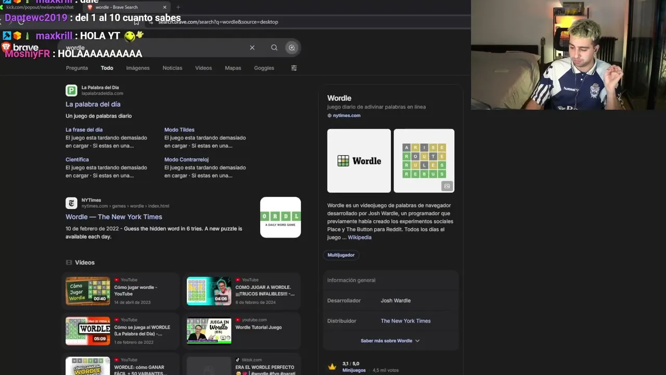
Task: Open the La palabra del día result
Action: (93, 104)
